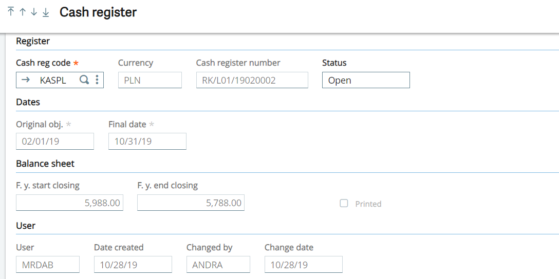The height and width of the screenshot is (279, 559).
Task: Open the Cash reg code lookup magnifier
Action: [84, 80]
